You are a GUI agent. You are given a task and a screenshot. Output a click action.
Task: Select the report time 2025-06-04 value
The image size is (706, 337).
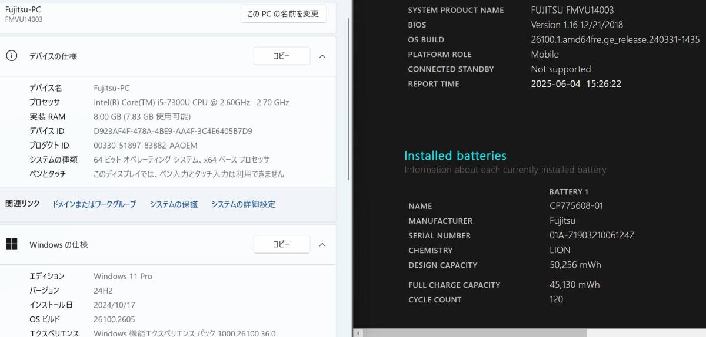click(x=576, y=83)
